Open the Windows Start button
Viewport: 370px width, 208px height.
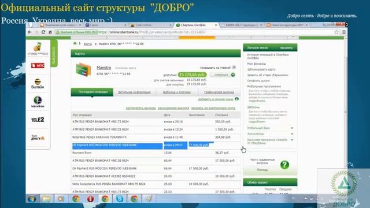32,199
